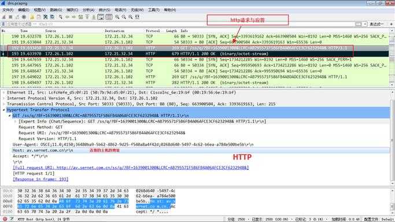Viewport: 395px width, 222px height.
Task: Expand Transmission Control Protocol node
Action: pyautogui.click(x=3, y=104)
